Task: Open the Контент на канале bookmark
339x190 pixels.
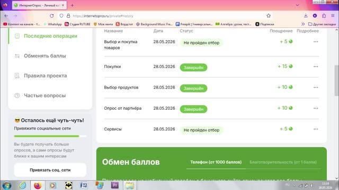Action: pos(22,24)
